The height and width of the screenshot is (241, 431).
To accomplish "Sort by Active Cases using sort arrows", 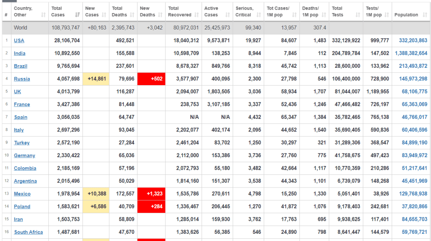I will coord(228,15).
